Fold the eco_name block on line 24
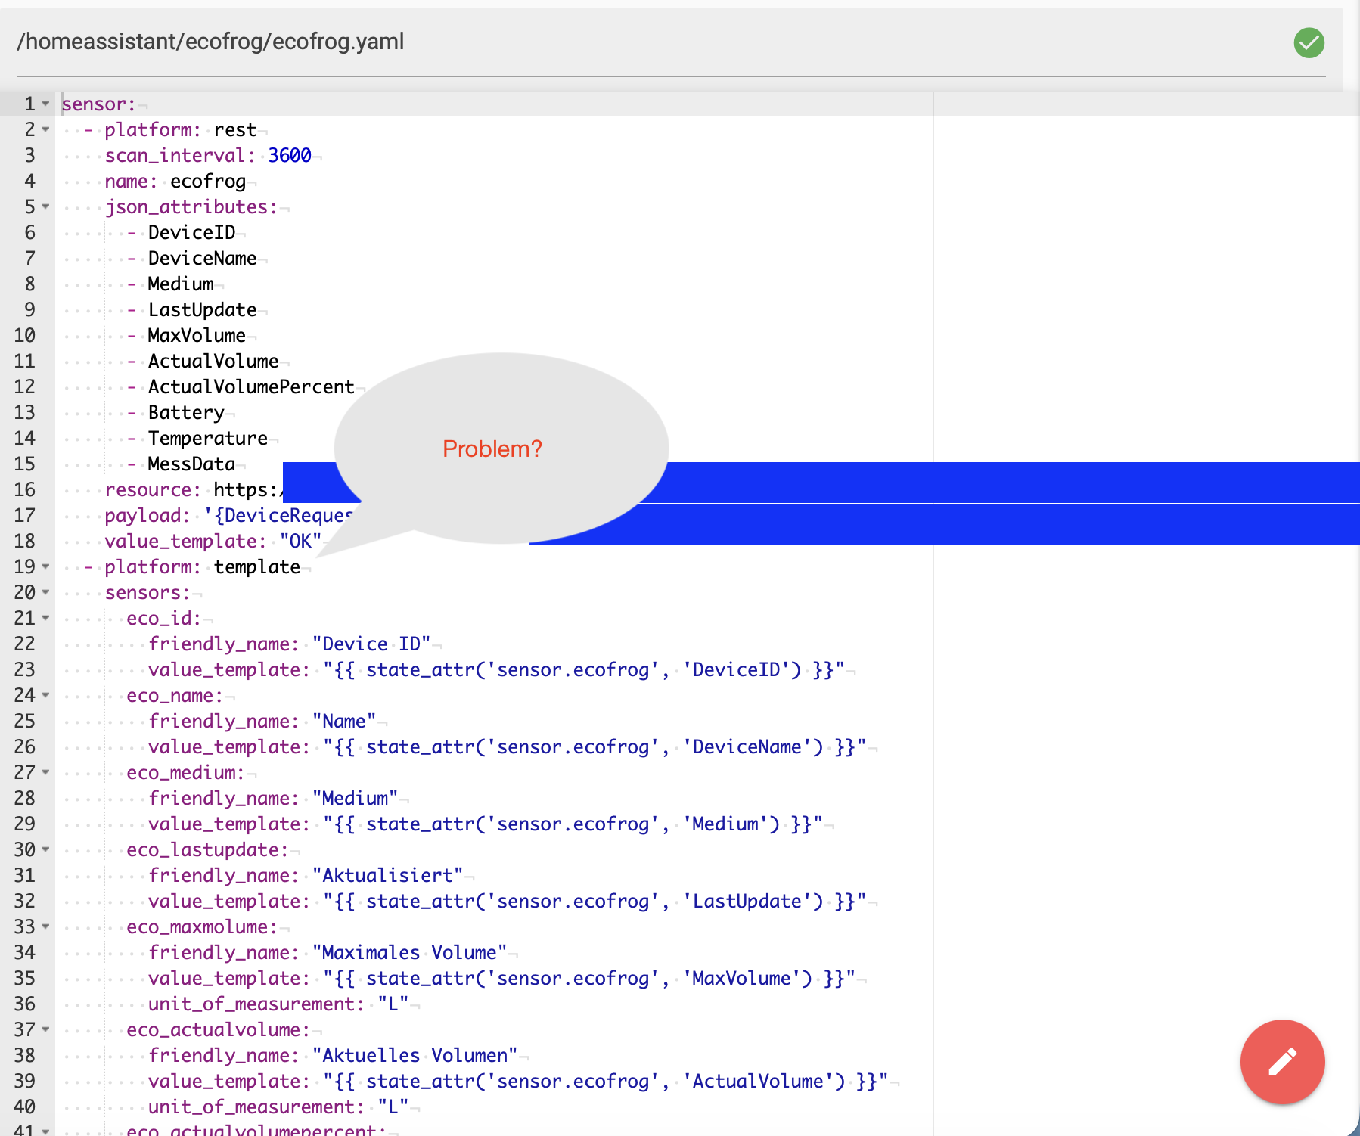The image size is (1360, 1136). [x=45, y=695]
